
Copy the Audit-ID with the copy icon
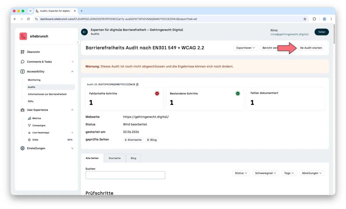[x=137, y=84]
